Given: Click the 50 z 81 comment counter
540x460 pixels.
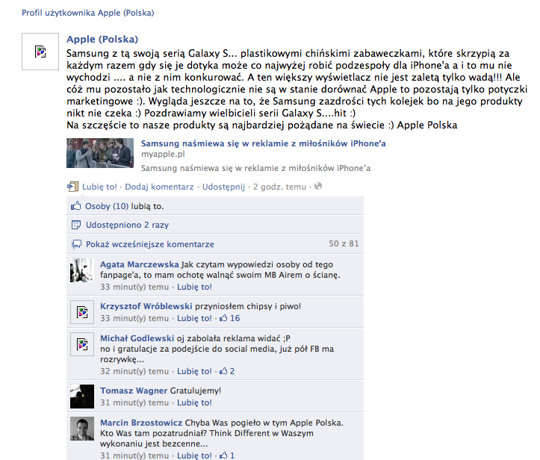Looking at the screenshot, I should [344, 243].
